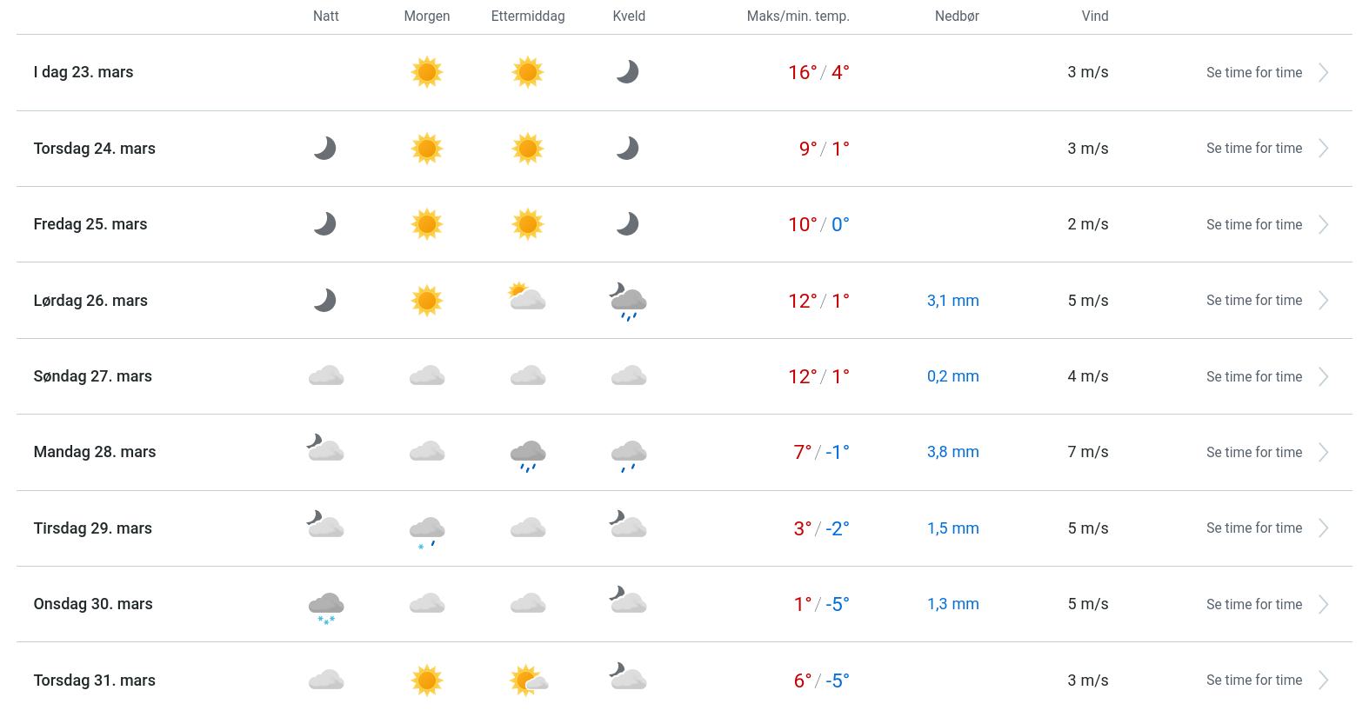The height and width of the screenshot is (717, 1369).
Task: Select the Fredag 25. mars date label
Action: click(90, 224)
